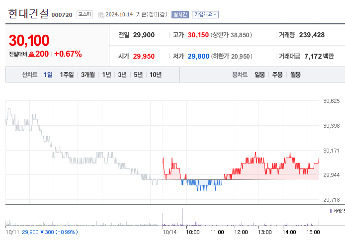
Task: Click the 30,398 y-axis label
Action: click(331, 126)
